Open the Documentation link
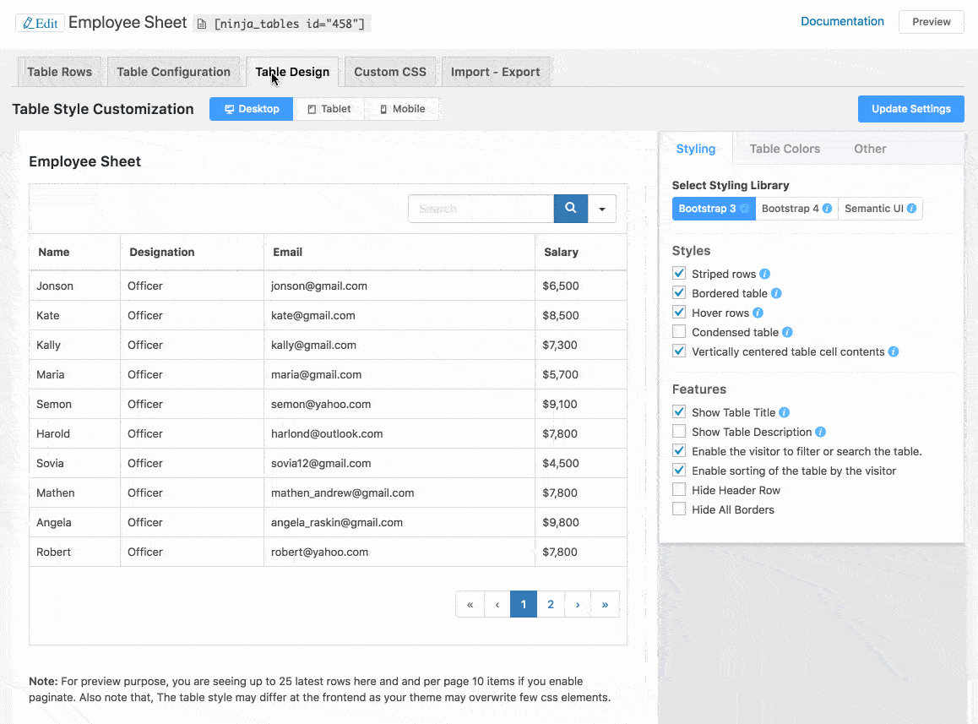978x724 pixels. tap(842, 21)
